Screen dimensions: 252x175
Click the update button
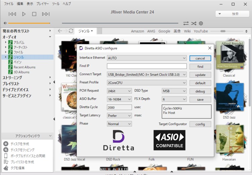pos(200,75)
